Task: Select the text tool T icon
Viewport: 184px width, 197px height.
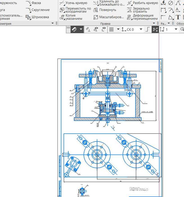Action: [x=178, y=17]
